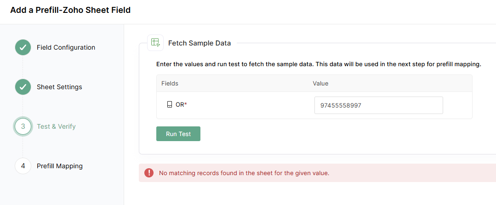Screen dimensions: 496x205
Task: Click the 'No matching records found' error message
Action: coord(244,173)
